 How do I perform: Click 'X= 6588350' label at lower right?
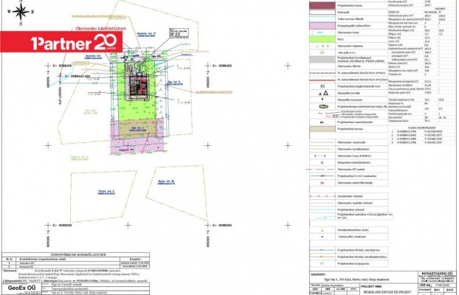[x=222, y=226]
